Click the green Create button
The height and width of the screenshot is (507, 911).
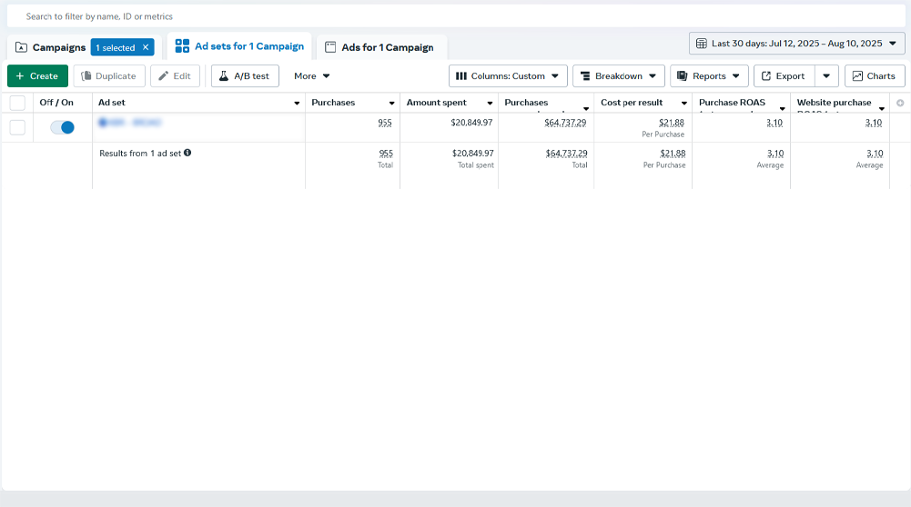37,76
